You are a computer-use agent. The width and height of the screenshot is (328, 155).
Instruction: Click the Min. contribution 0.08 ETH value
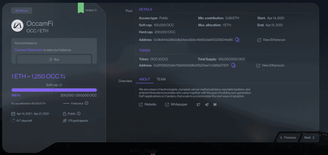(x=232, y=18)
